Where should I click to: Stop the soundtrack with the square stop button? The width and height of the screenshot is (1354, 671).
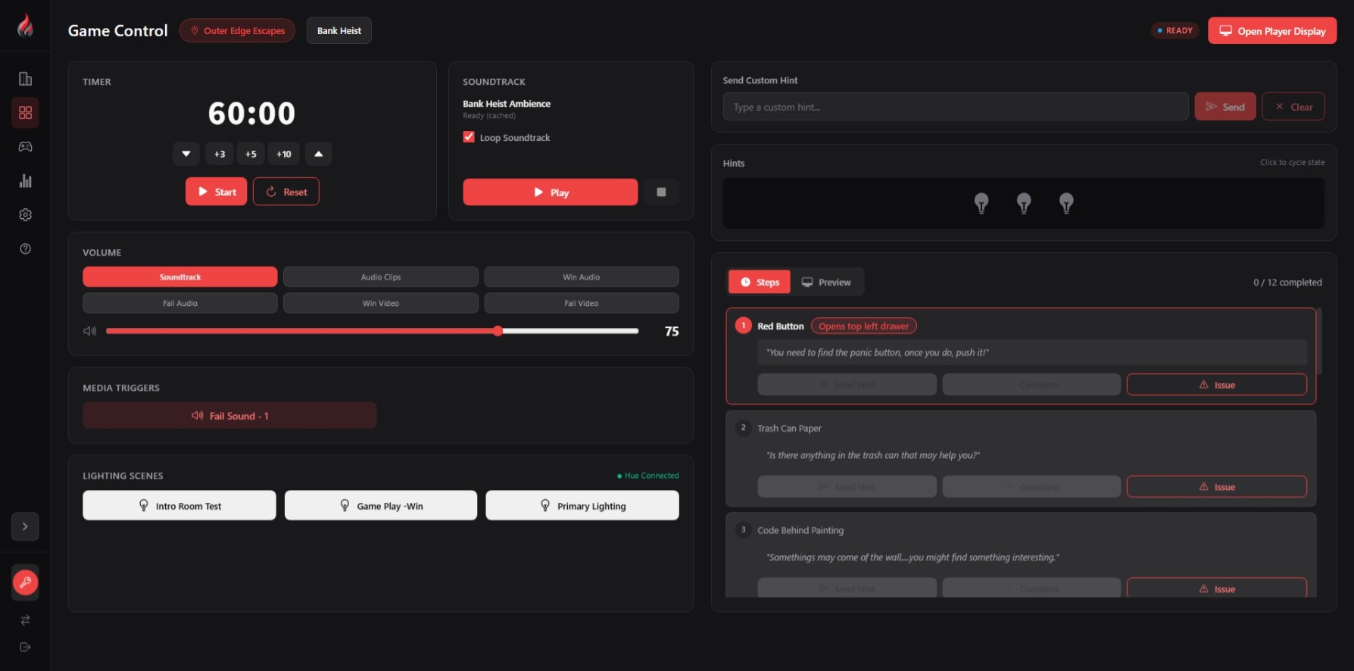point(661,192)
